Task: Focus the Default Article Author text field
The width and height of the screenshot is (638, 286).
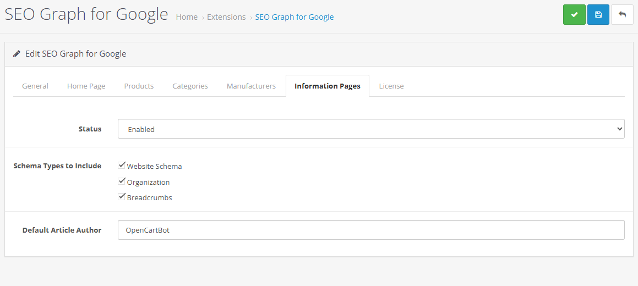Action: tap(371, 230)
